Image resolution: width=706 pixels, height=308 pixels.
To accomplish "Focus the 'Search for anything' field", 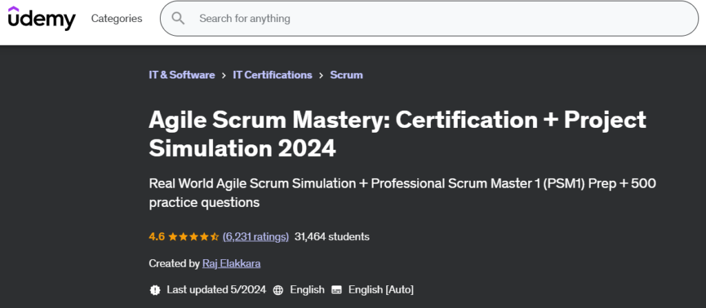I will (x=429, y=19).
